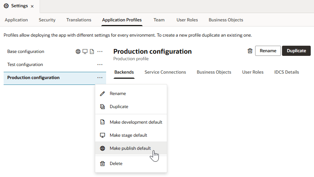Click the publish default globe icon in menu

(x=102, y=148)
